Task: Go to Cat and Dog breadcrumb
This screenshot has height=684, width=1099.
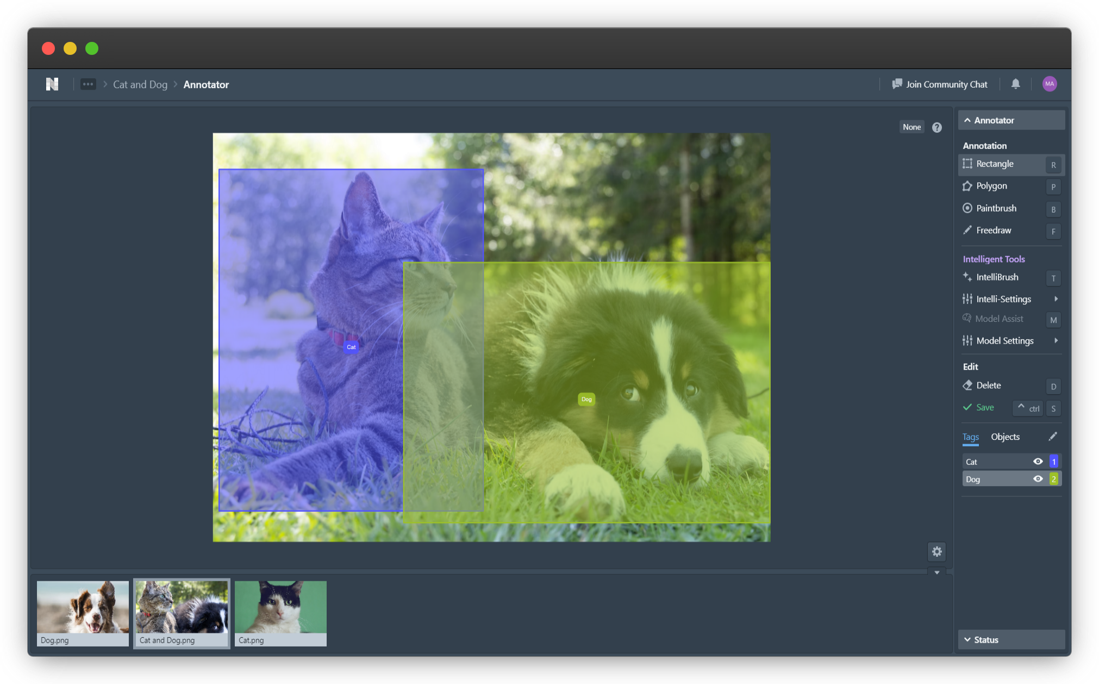Action: click(x=140, y=85)
